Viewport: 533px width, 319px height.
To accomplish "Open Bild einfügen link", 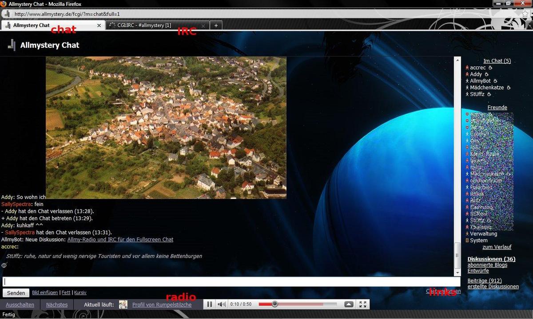I will pos(45,293).
